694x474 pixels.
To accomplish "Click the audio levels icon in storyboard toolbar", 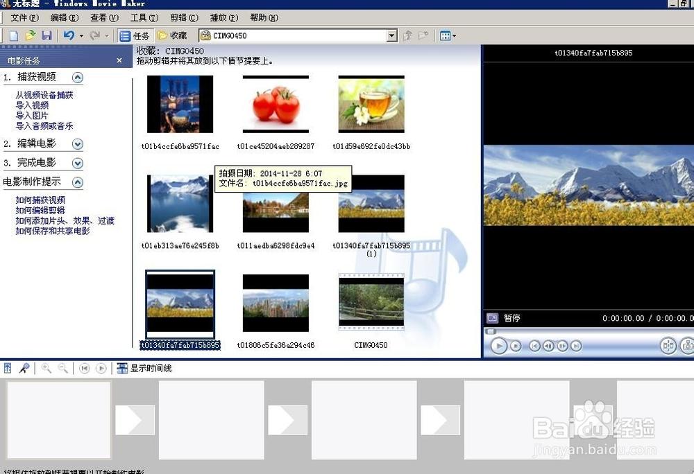I will pos(8,368).
